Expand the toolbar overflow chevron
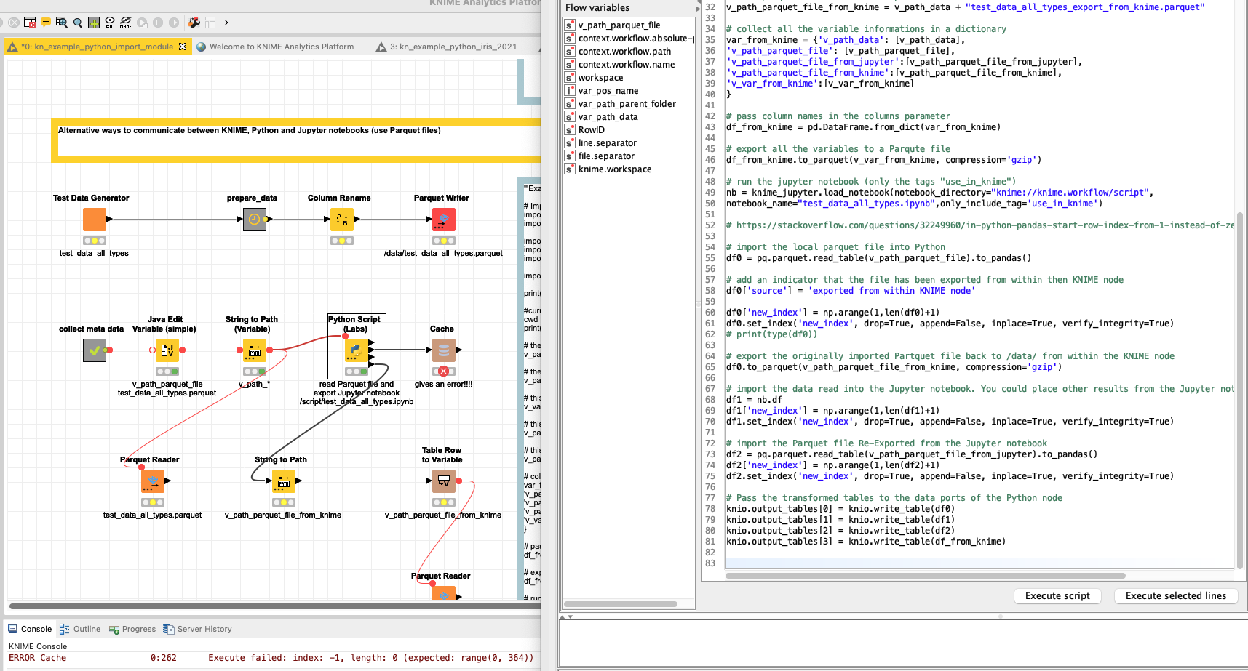This screenshot has height=671, width=1248. 226,23
